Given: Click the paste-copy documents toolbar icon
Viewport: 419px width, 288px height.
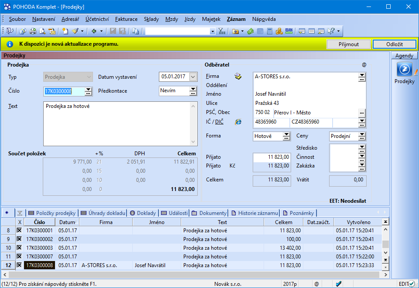Looking at the screenshot, I should point(135,31).
